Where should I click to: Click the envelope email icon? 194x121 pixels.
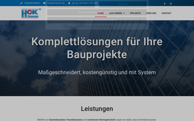click(x=44, y=3)
